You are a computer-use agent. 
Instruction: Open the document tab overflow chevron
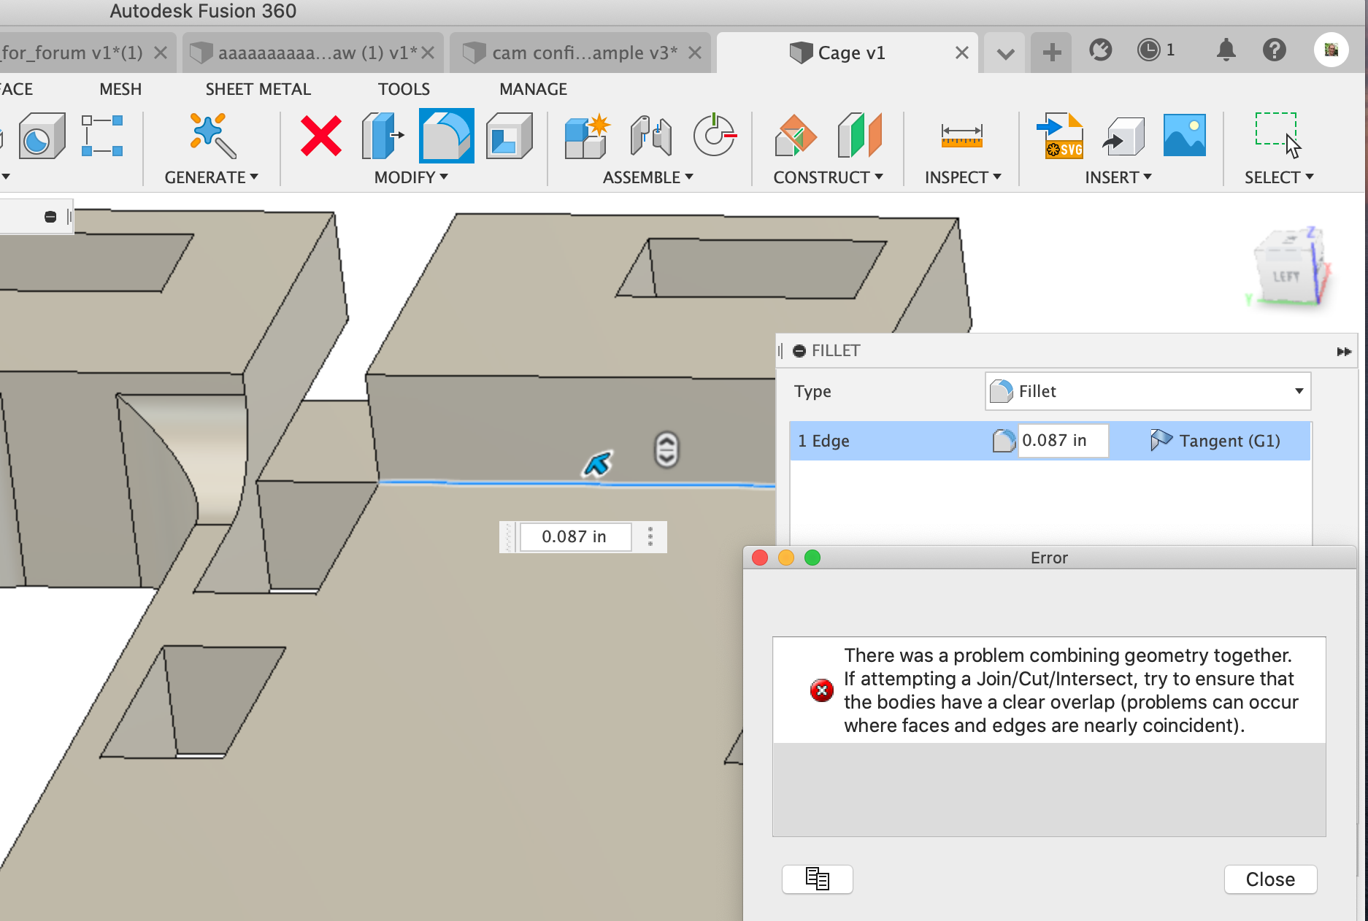coord(1004,52)
